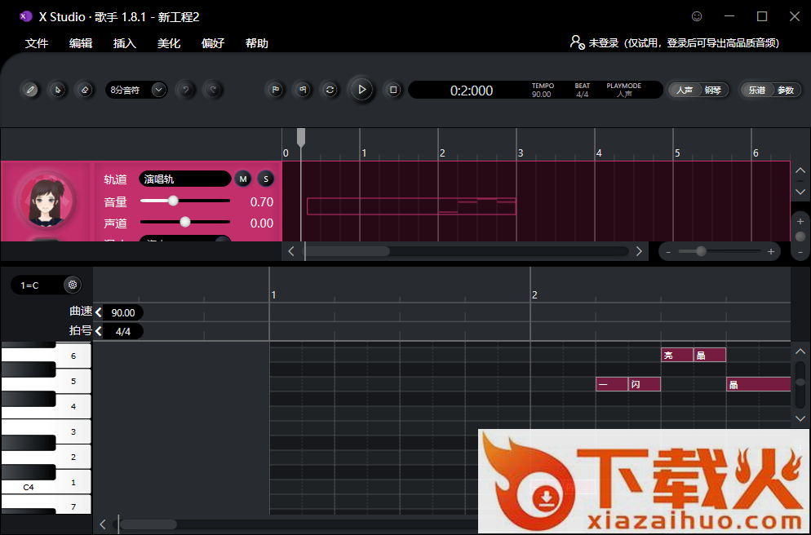Start playback with the play button
This screenshot has height=535, width=811.
361,90
